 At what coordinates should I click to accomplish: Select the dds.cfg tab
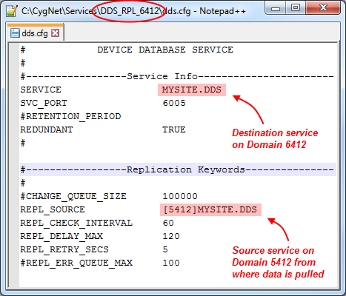(x=35, y=33)
